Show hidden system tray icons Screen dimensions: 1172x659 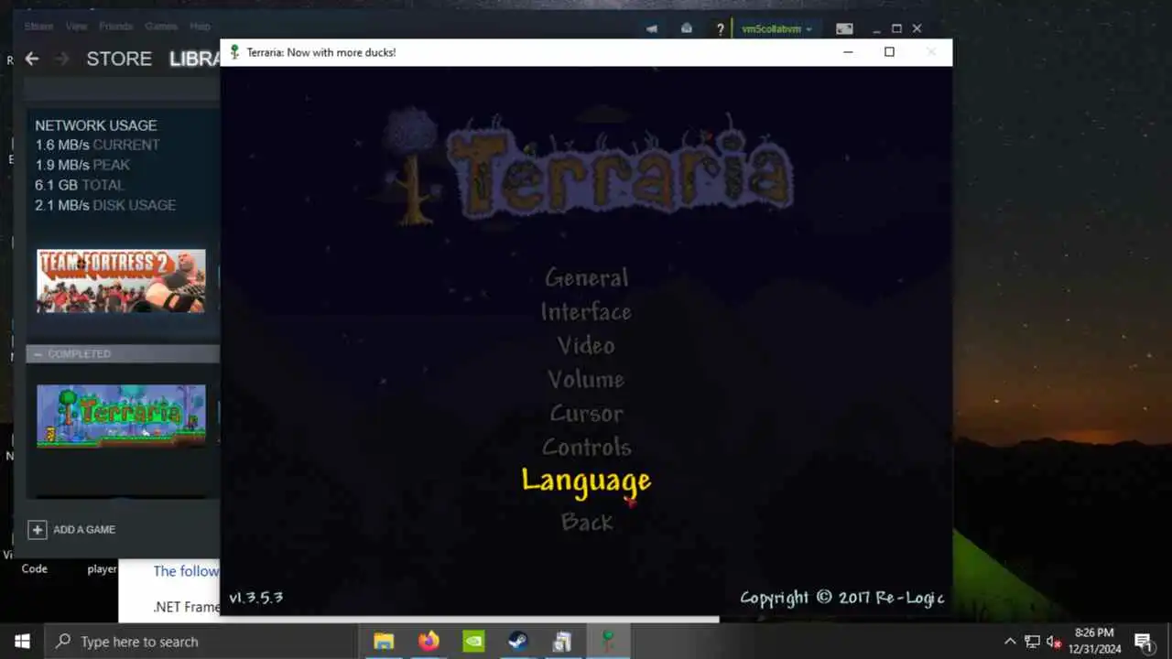[1010, 642]
